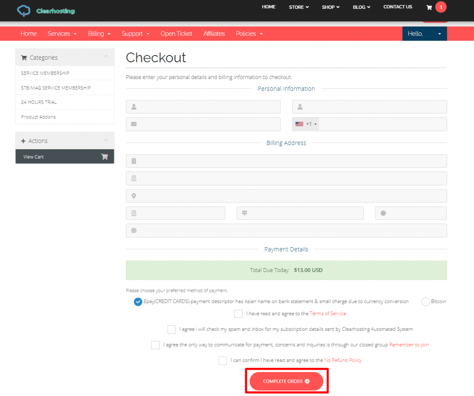Click the red cart count badge

tap(441, 7)
